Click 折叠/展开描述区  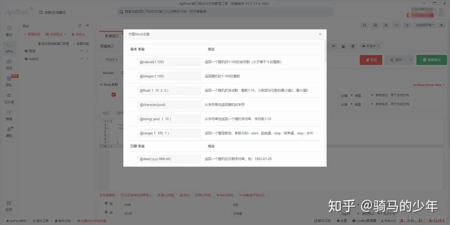point(252,195)
